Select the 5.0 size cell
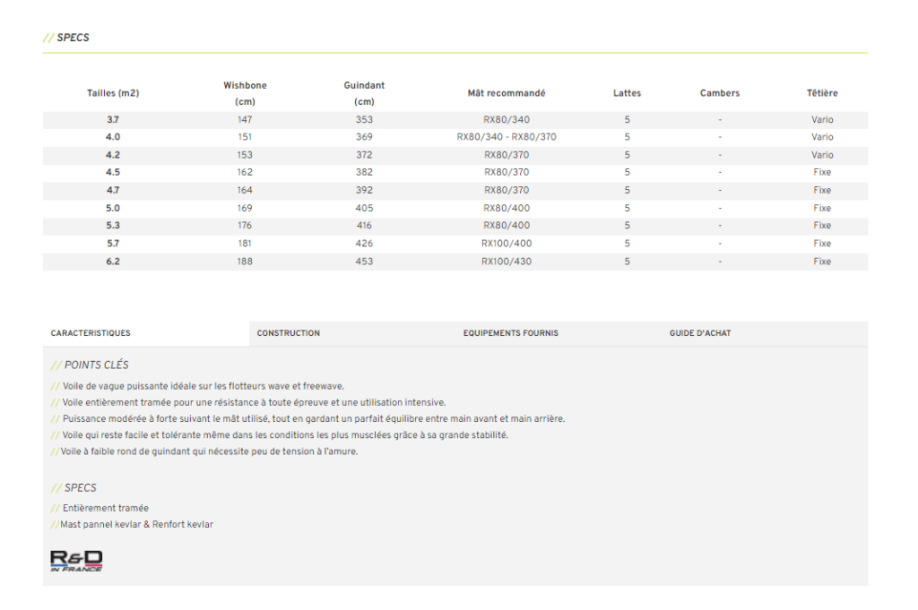918x610 pixels. point(113,208)
